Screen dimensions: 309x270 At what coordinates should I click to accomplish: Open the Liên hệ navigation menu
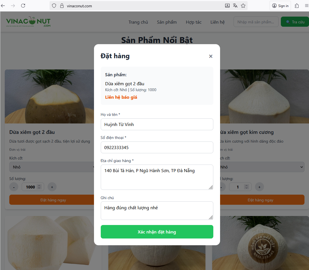point(217,22)
